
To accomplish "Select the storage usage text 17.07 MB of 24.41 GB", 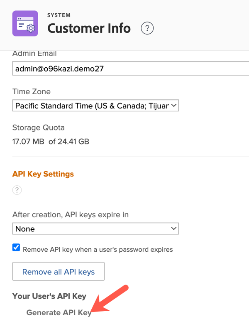I will click(51, 142).
